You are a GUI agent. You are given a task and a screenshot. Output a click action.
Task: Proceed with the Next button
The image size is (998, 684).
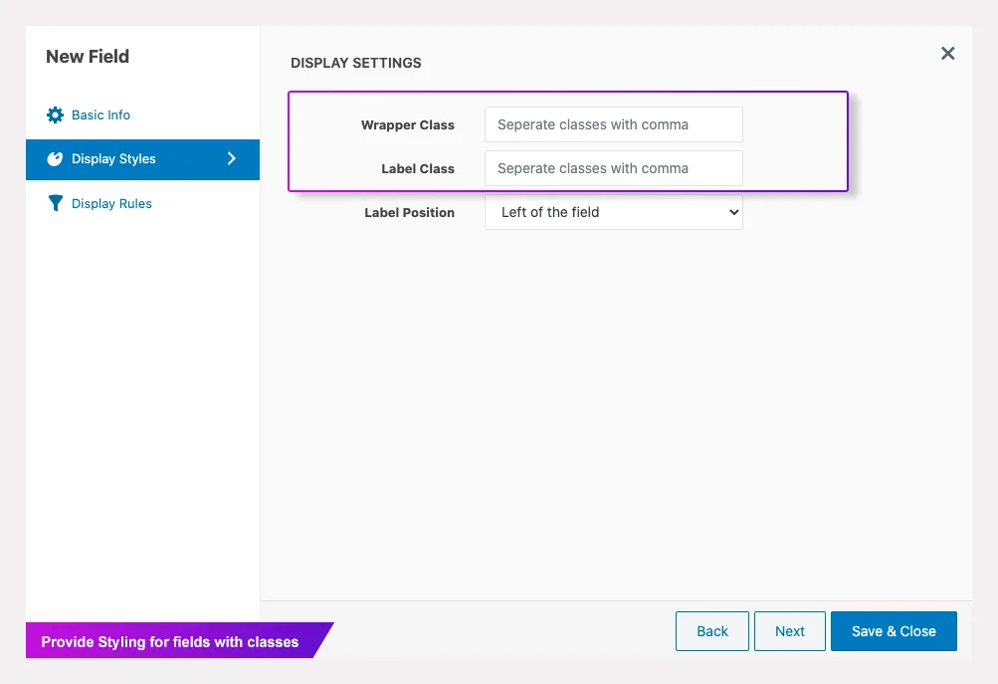(790, 631)
